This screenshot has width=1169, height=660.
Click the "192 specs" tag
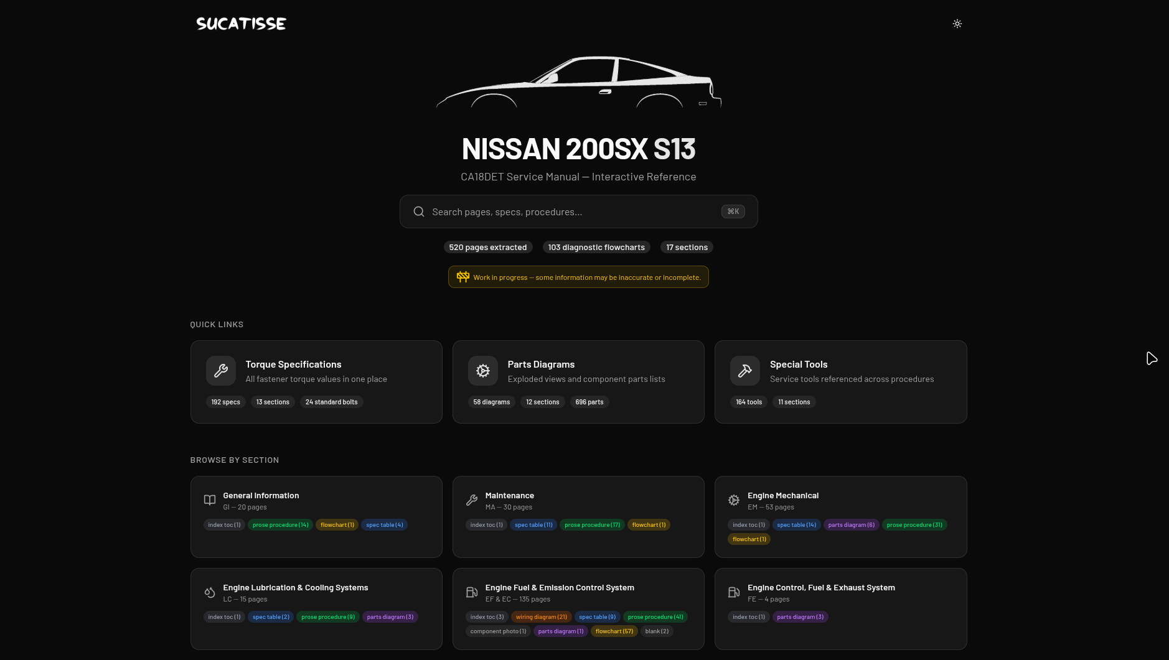coord(225,402)
